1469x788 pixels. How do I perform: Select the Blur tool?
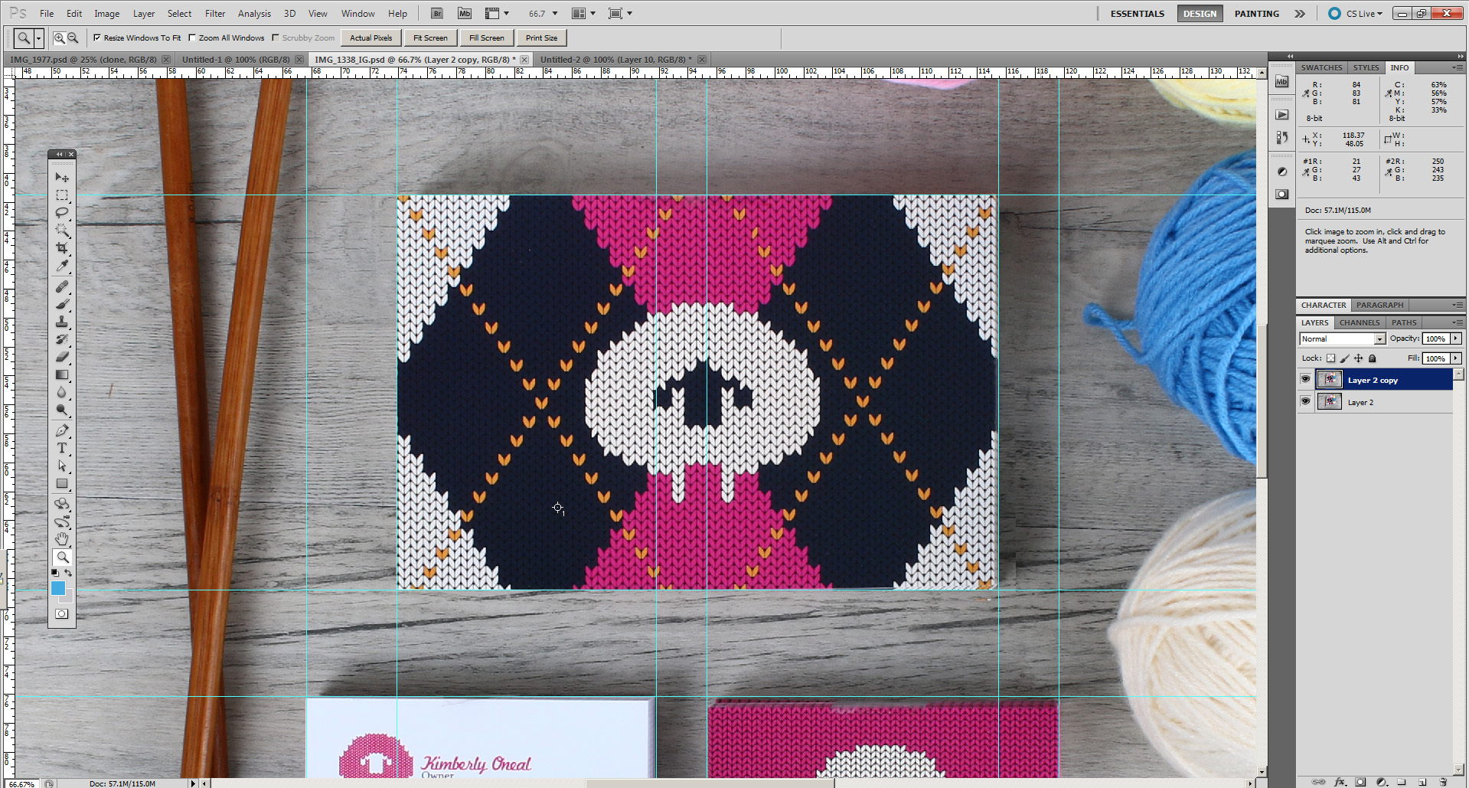pos(62,392)
